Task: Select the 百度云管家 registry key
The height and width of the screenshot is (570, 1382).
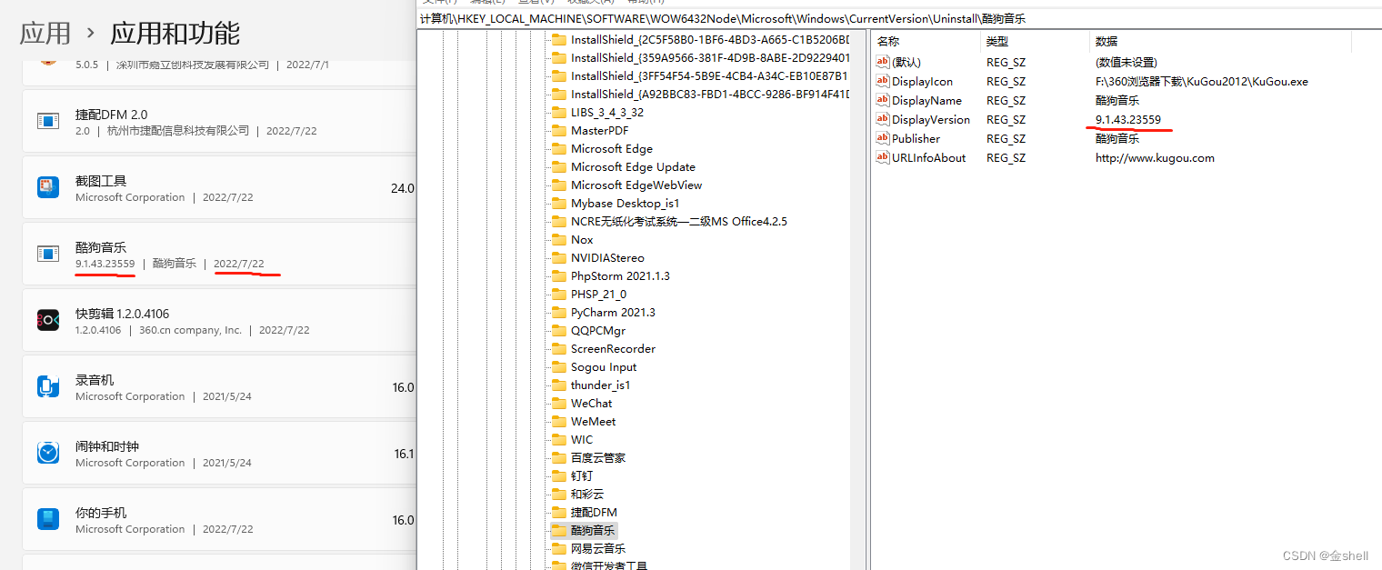Action: (598, 458)
